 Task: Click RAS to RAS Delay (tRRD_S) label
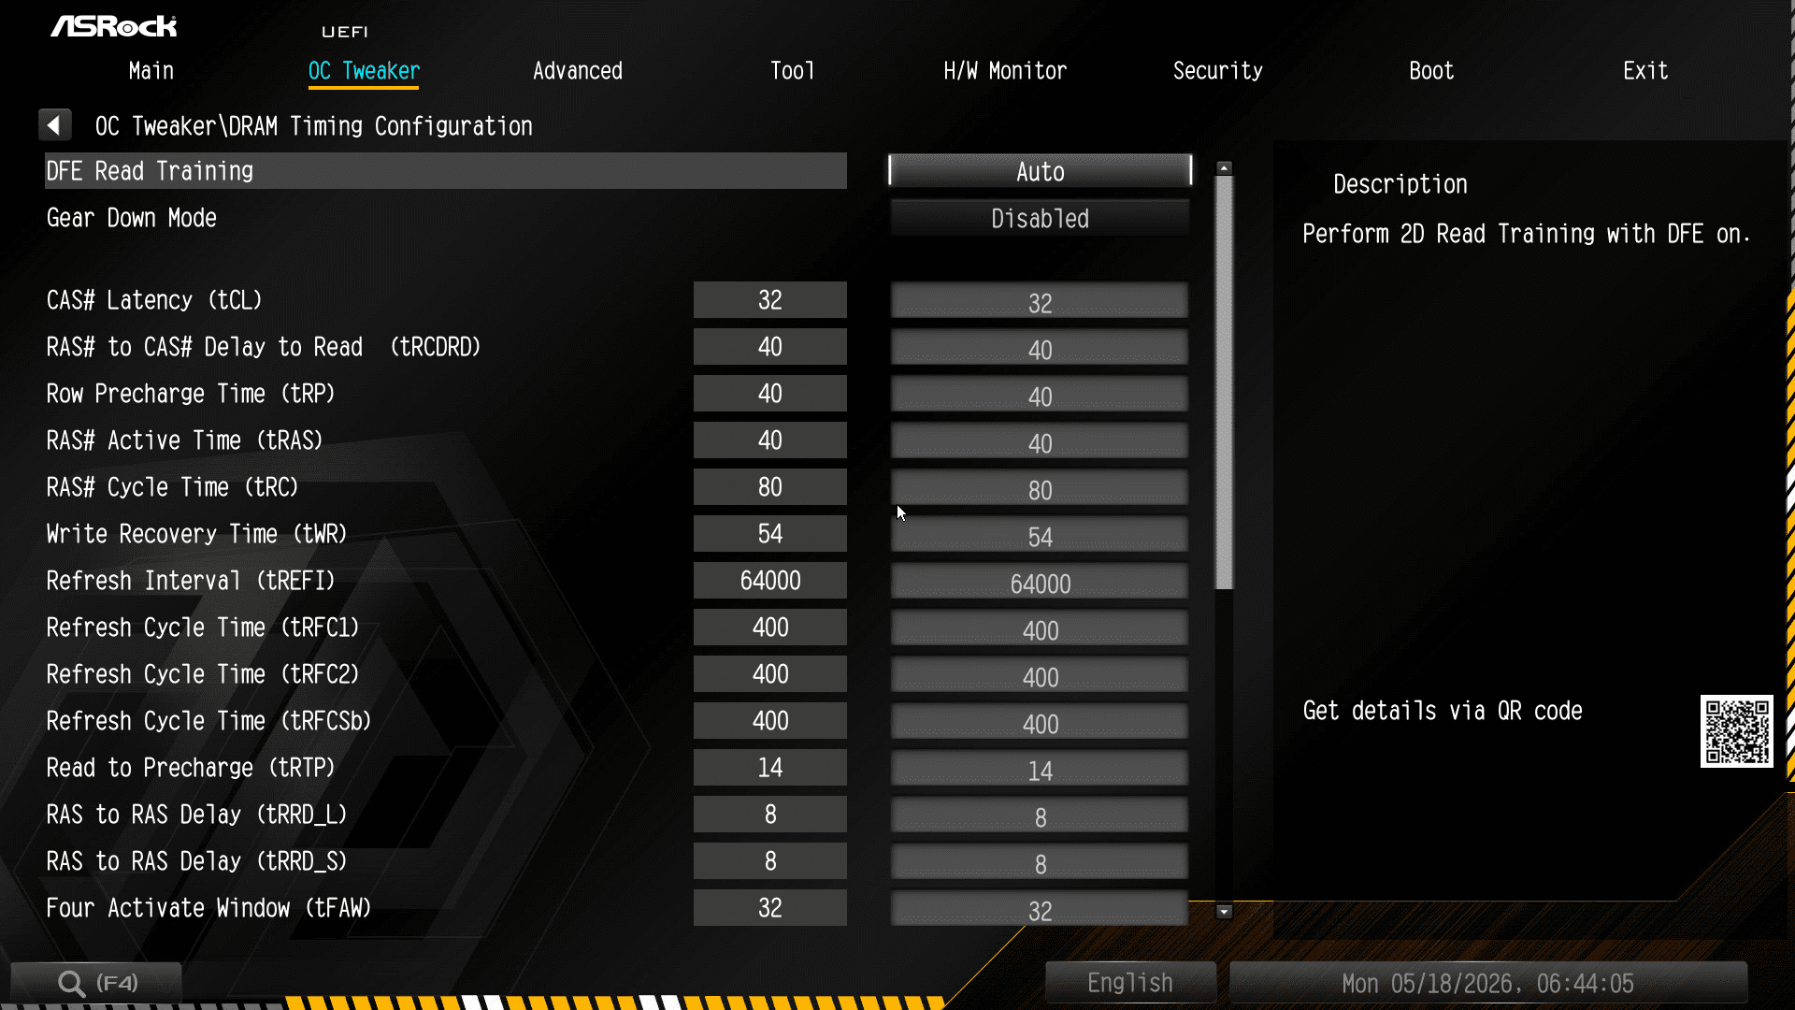pos(197,861)
